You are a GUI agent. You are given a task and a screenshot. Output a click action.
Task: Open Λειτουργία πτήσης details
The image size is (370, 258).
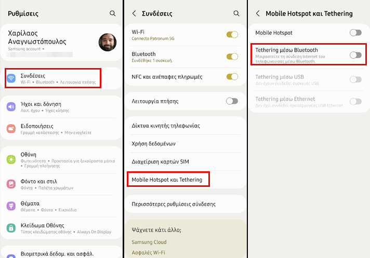175,101
